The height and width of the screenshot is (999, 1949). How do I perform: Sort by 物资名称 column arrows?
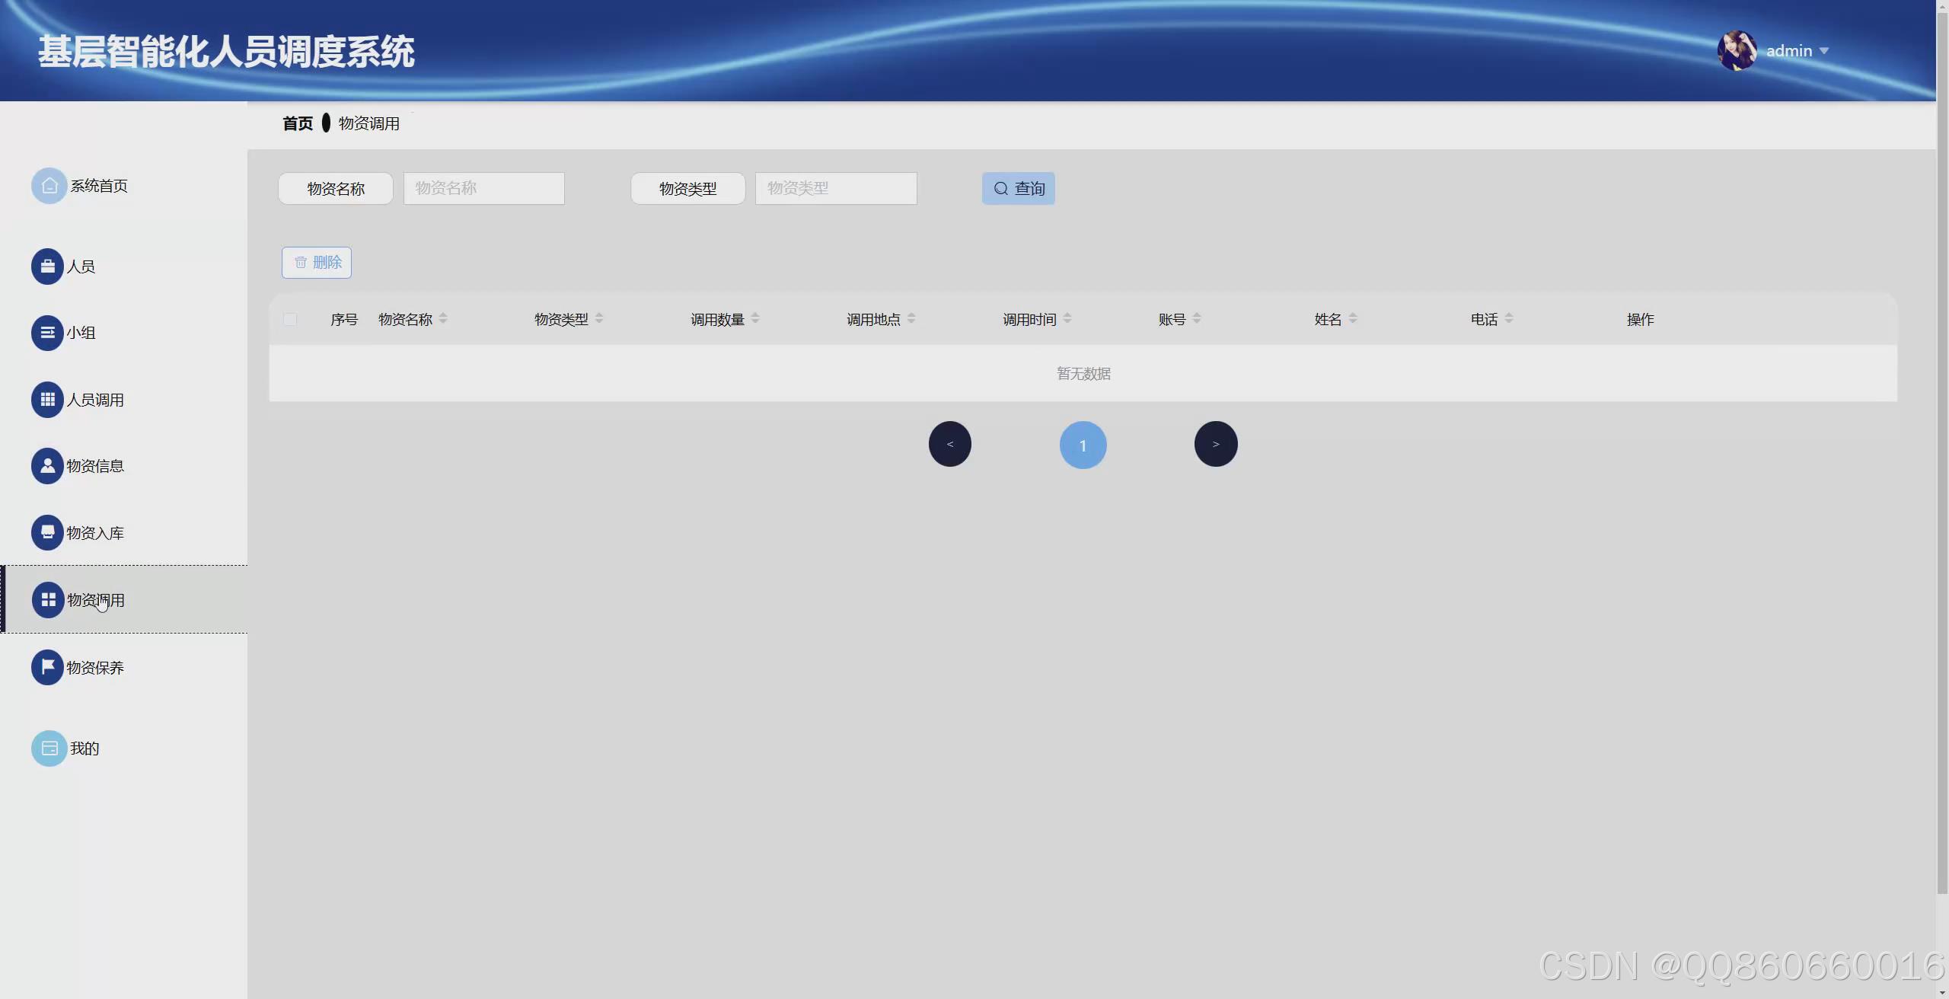[x=443, y=318]
